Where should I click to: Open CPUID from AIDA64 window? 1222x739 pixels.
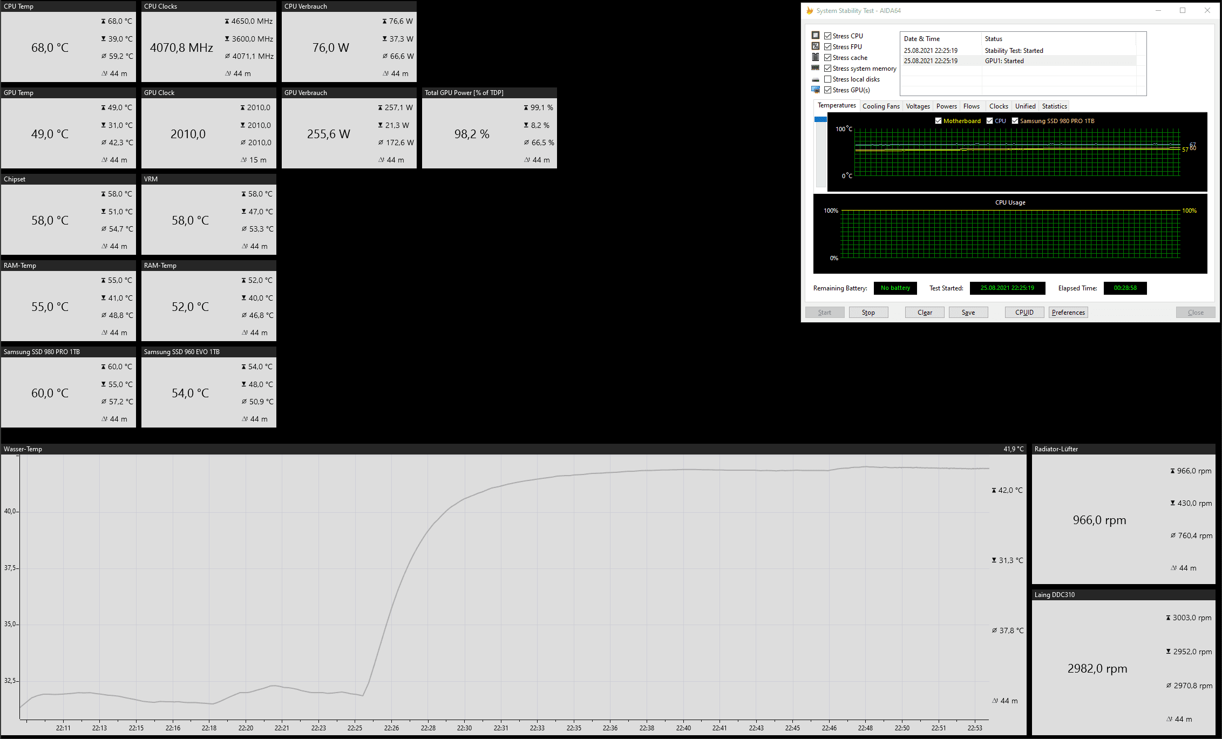(1024, 313)
